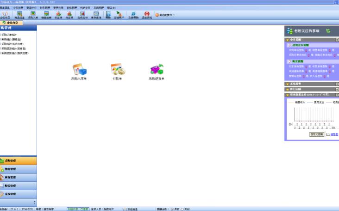Click the 业务向导 toolbar icon

(x=6, y=14)
